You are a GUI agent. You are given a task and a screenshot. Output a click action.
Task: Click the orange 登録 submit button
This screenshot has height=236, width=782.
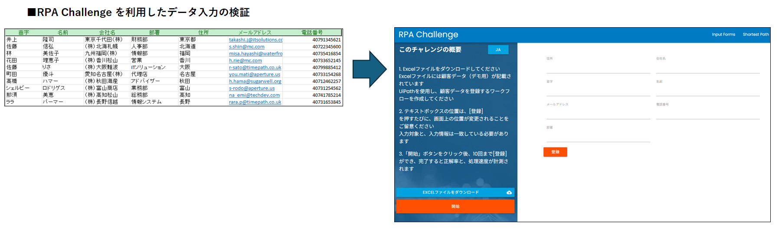(555, 152)
